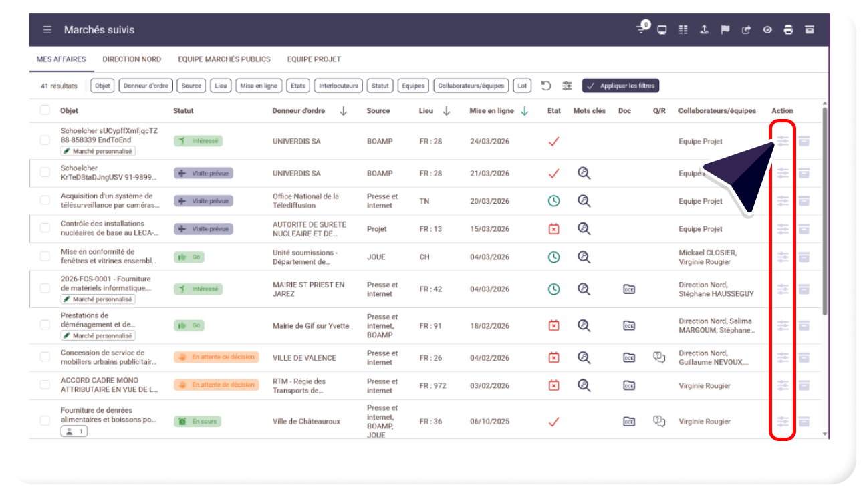Open DCE document for Mairie de Gif sur Yvette
This screenshot has width=865, height=493.
click(x=629, y=325)
